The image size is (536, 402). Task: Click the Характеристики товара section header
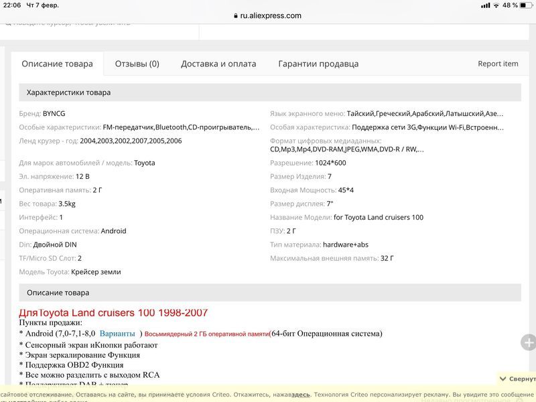tap(270, 92)
